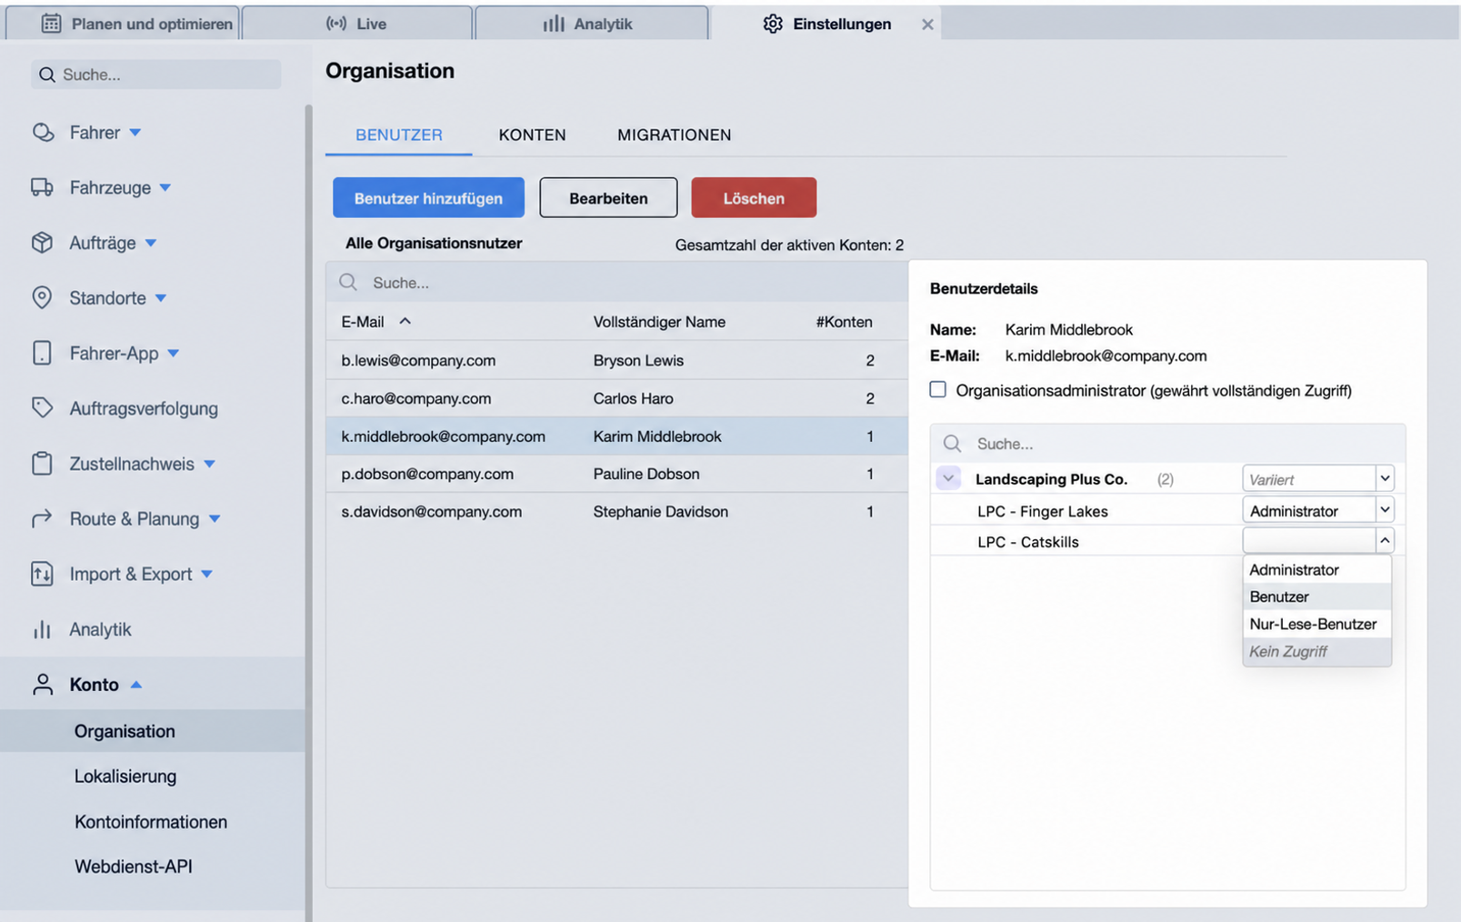The height and width of the screenshot is (922, 1461).
Task: Sort by E-Mail column arrow
Action: point(405,321)
